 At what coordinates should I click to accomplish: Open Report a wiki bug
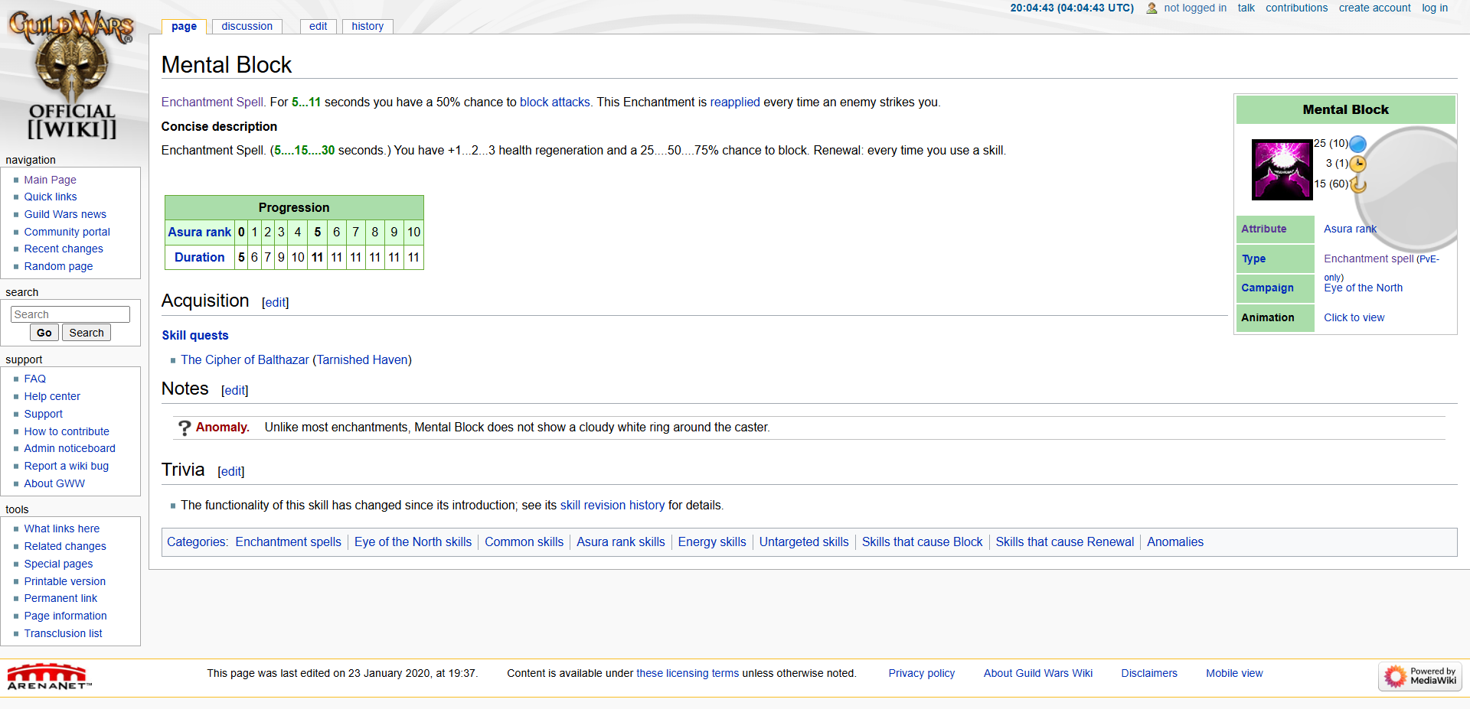click(x=66, y=466)
